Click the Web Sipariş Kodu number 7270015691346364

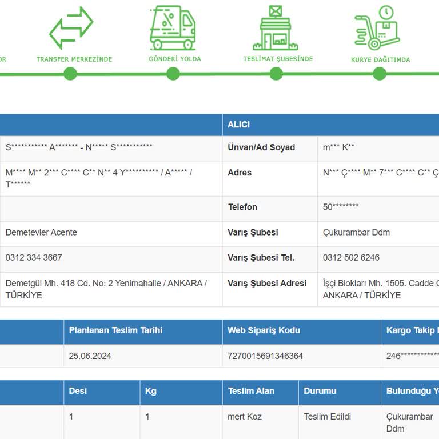(x=265, y=356)
